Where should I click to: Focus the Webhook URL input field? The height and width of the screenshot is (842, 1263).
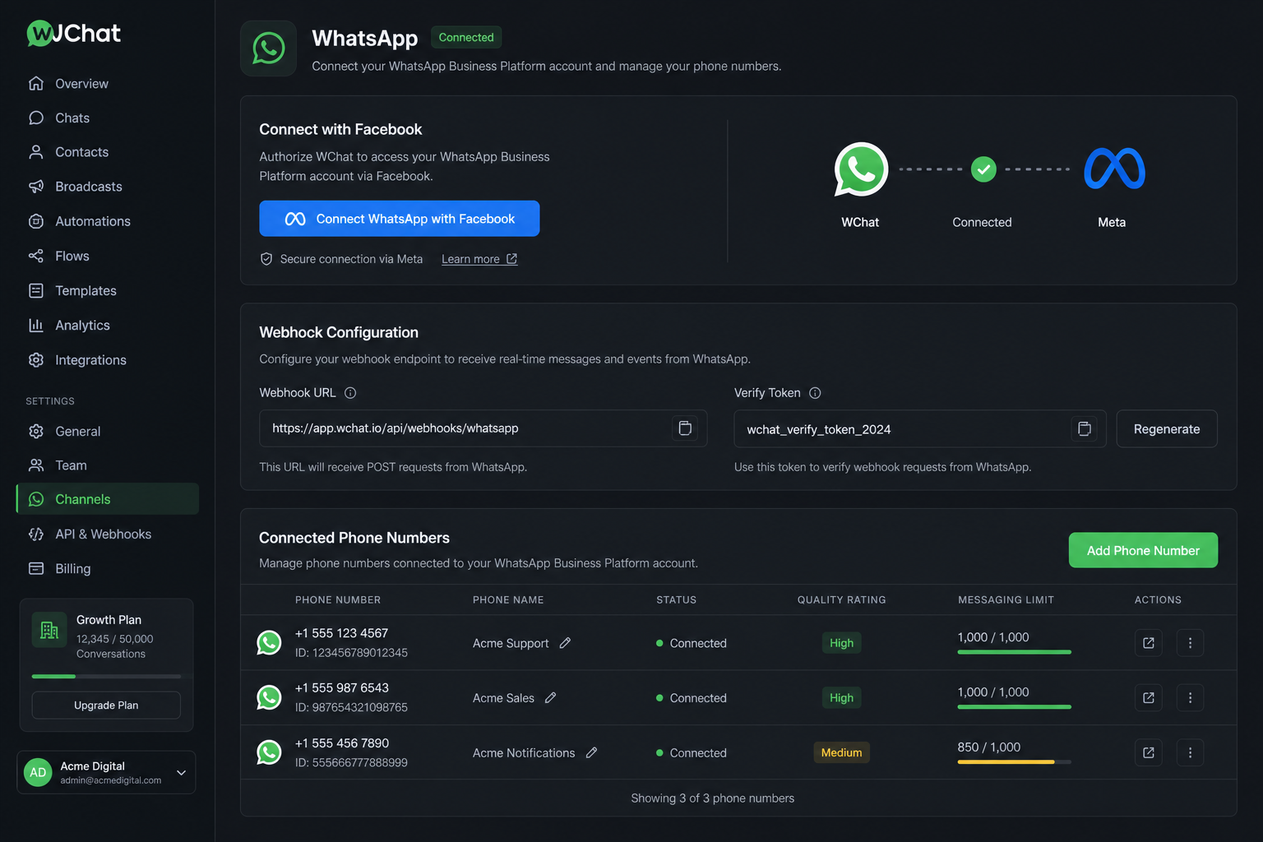[483, 428]
